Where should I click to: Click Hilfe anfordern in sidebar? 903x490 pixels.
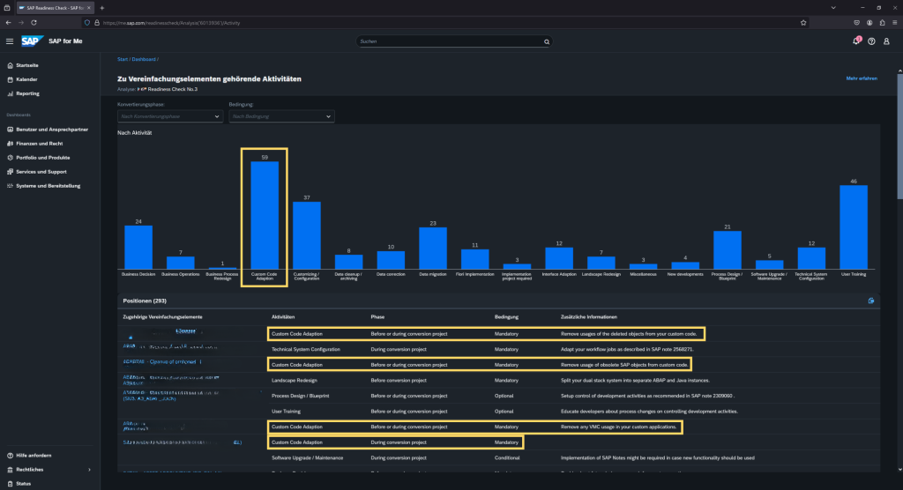(34, 456)
